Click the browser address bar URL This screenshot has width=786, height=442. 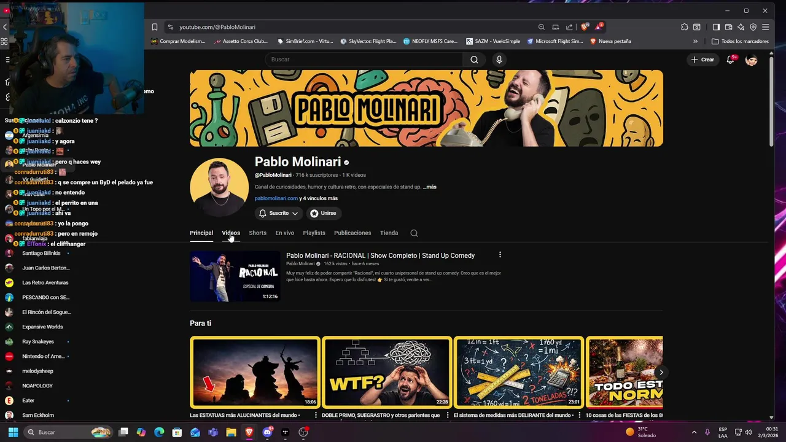(x=217, y=27)
